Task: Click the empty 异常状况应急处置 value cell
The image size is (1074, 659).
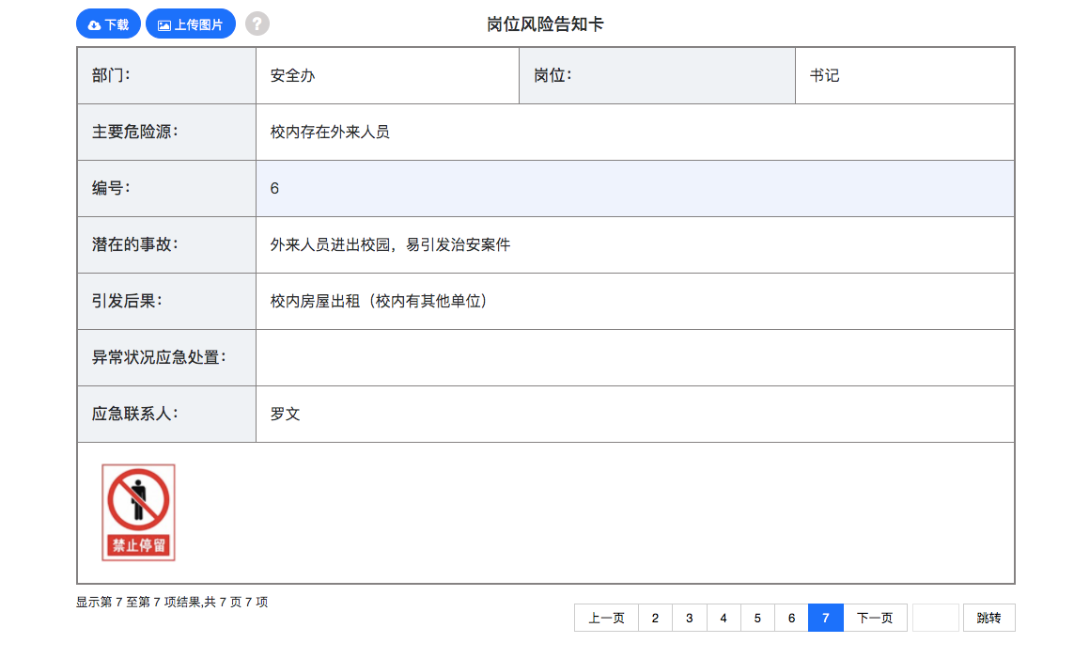Action: (634, 357)
